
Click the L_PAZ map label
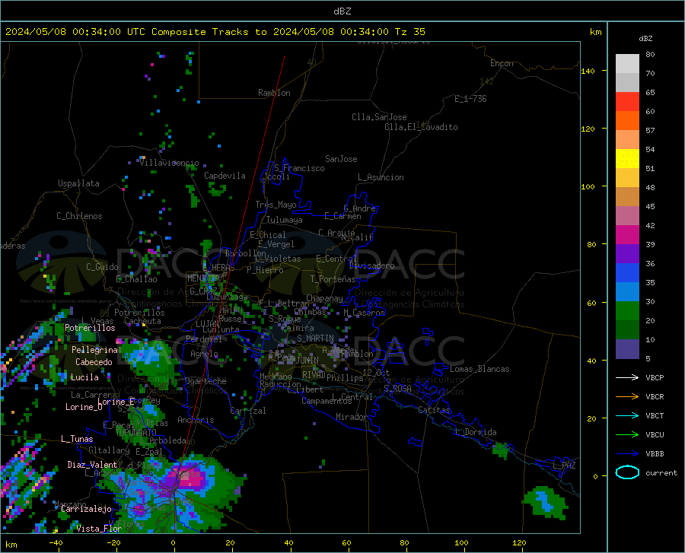[x=564, y=466]
